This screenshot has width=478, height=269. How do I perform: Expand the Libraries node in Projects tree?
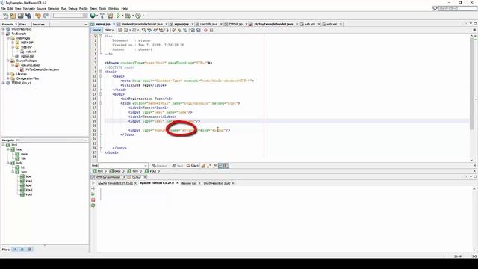[8, 74]
